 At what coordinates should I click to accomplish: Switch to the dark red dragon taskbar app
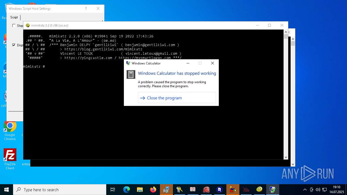[246, 190]
